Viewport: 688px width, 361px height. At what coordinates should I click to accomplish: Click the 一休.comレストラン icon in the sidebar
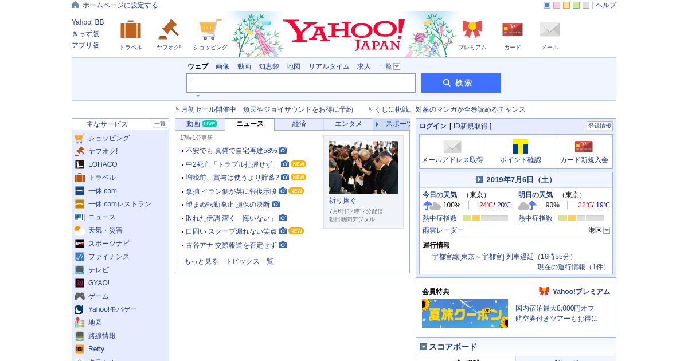click(x=80, y=204)
